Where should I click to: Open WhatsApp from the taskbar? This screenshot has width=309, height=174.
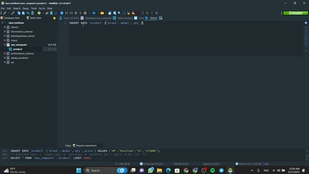pos(151,171)
